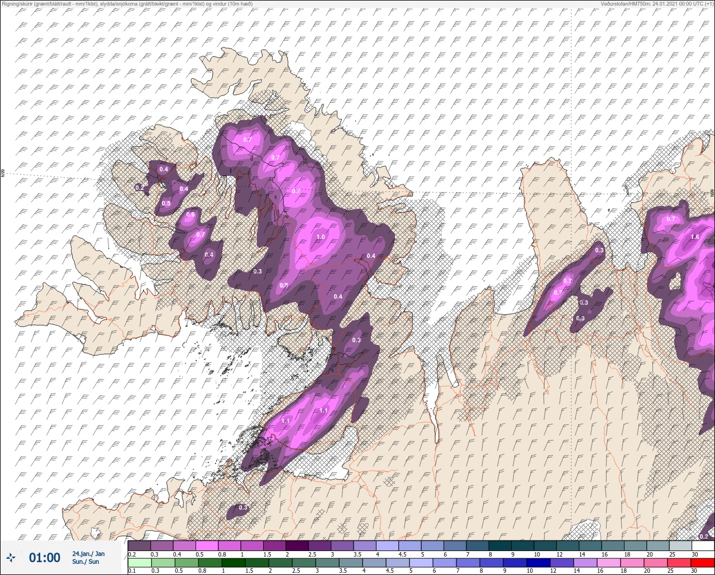Click the 'Sun./ Sun' weekday label
The width and height of the screenshot is (715, 575).
85,562
